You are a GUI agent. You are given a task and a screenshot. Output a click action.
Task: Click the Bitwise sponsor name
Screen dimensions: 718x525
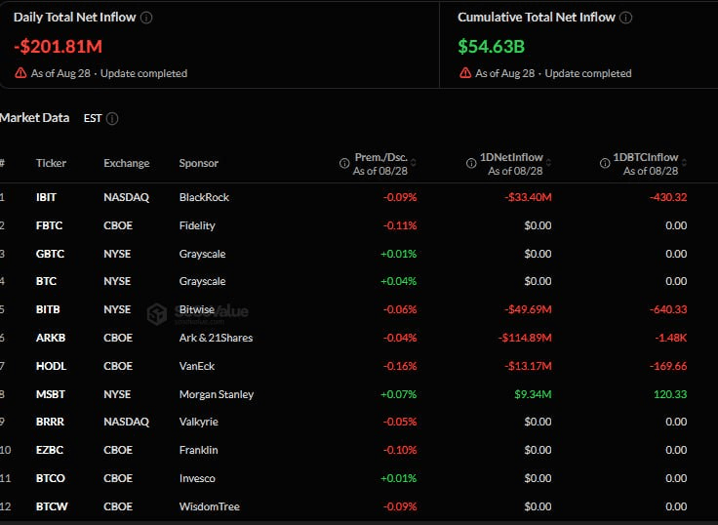(197, 309)
